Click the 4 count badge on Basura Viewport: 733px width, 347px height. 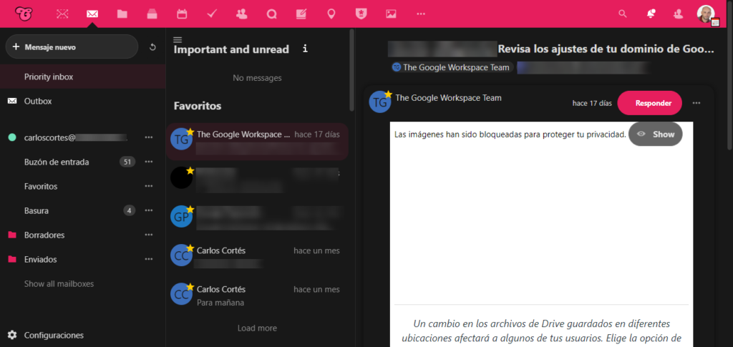[x=130, y=210]
